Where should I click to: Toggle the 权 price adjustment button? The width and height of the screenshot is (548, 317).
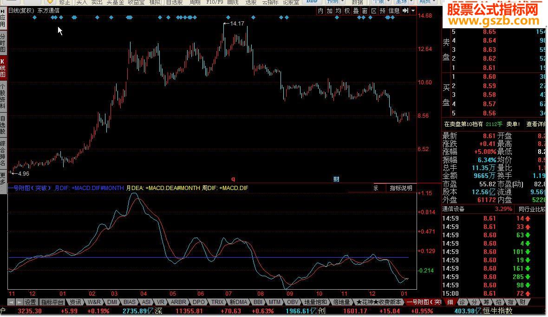(347, 11)
